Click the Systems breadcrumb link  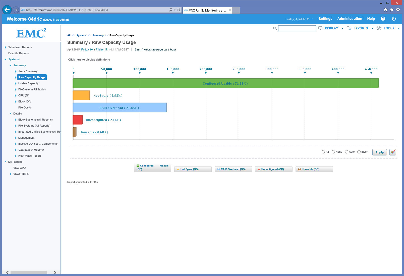coord(81,35)
